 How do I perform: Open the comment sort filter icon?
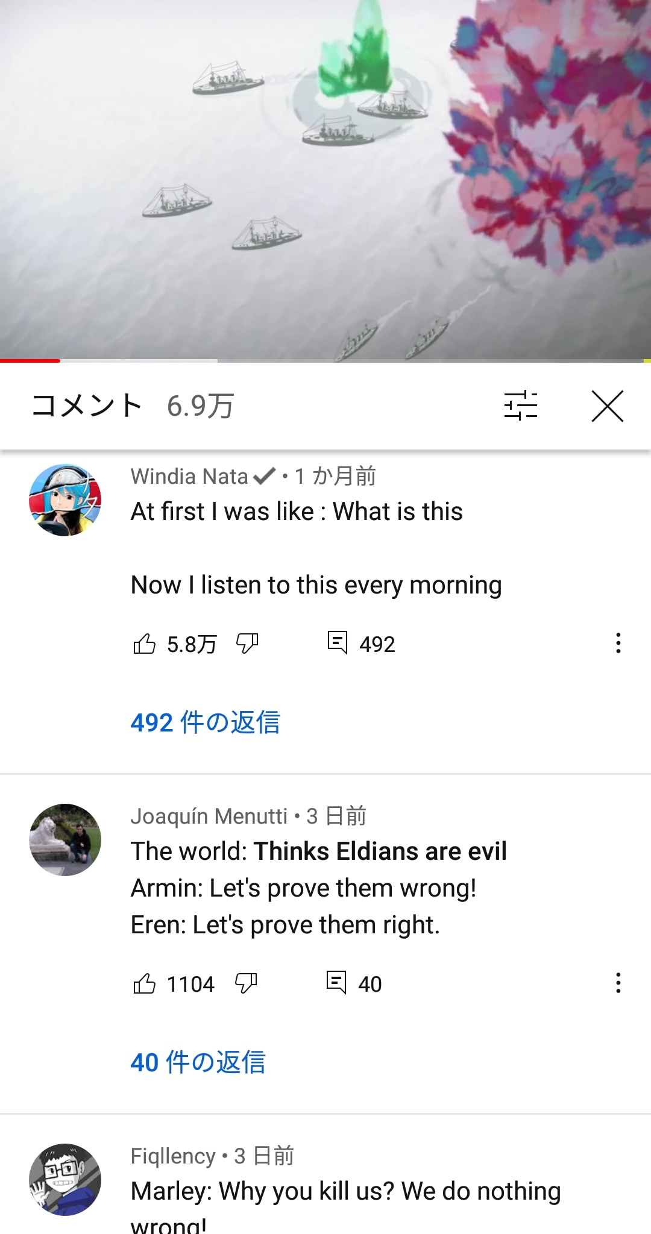(x=521, y=406)
